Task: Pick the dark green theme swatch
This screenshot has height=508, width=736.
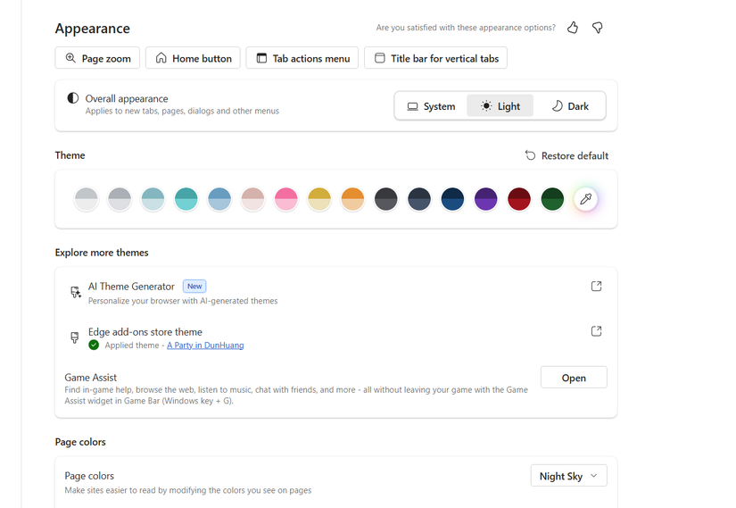Action: pyautogui.click(x=552, y=199)
